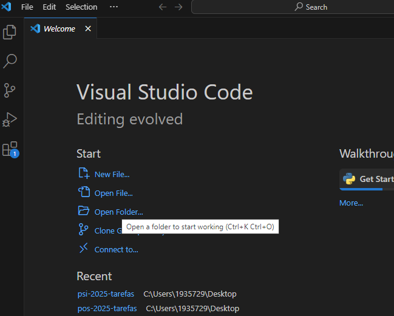Go back using the left arrow
This screenshot has width=394, height=316.
162,7
